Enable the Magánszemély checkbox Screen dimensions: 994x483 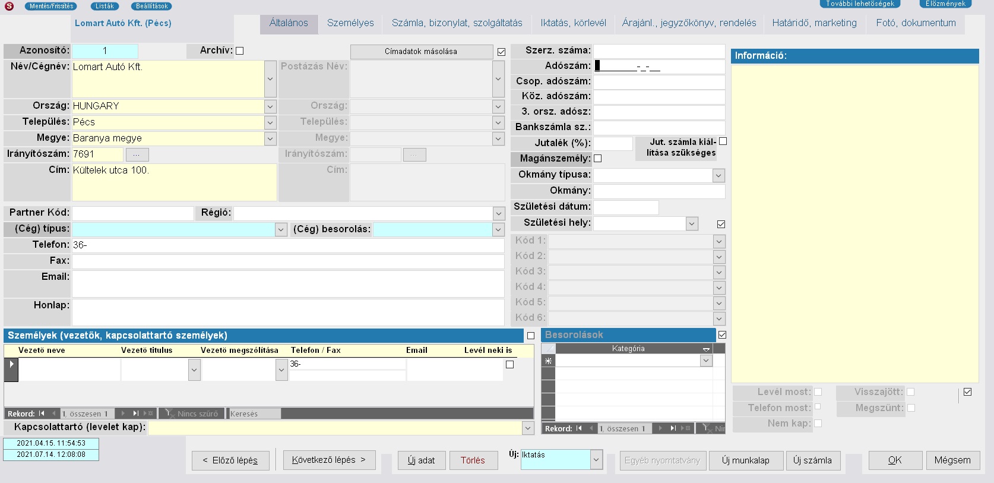click(x=598, y=159)
